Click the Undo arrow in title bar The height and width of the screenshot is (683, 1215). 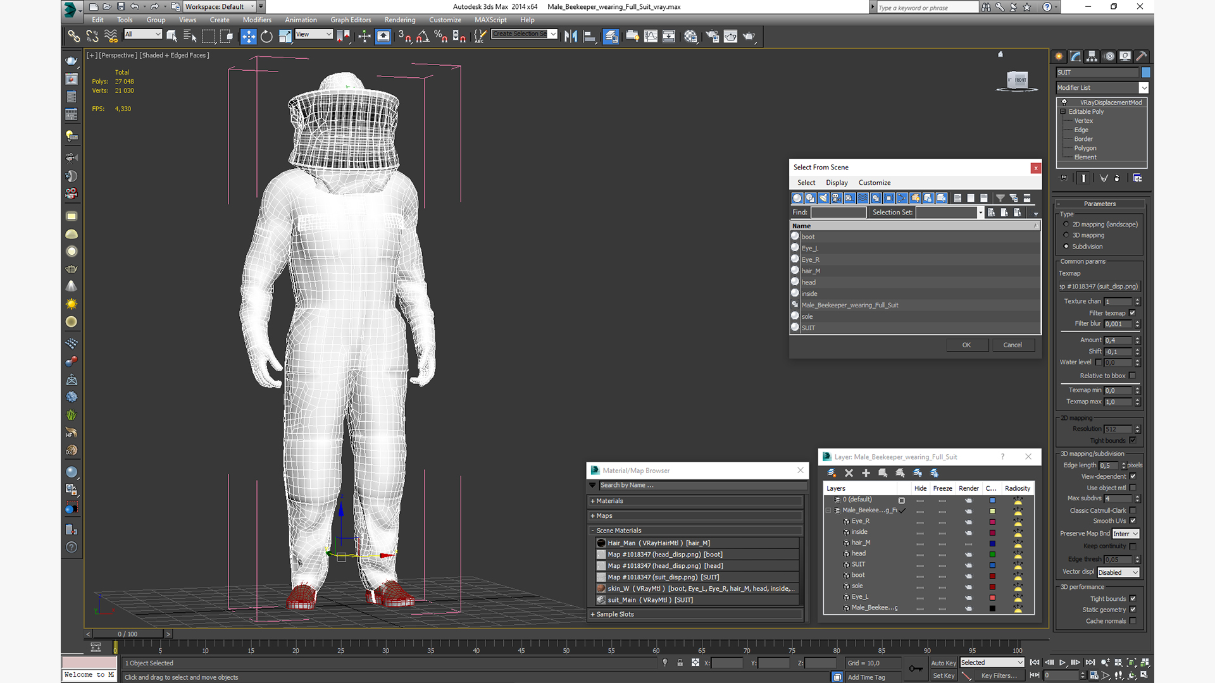(134, 6)
